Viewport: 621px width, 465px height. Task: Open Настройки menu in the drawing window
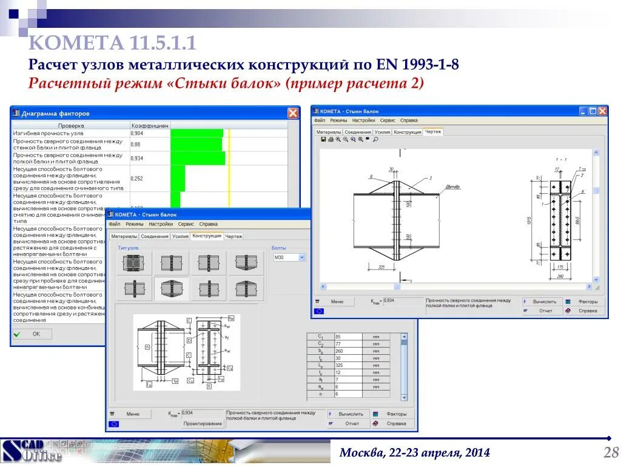(x=363, y=120)
